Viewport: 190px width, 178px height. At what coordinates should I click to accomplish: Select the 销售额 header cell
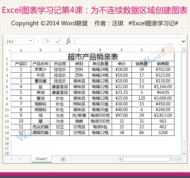point(163,64)
